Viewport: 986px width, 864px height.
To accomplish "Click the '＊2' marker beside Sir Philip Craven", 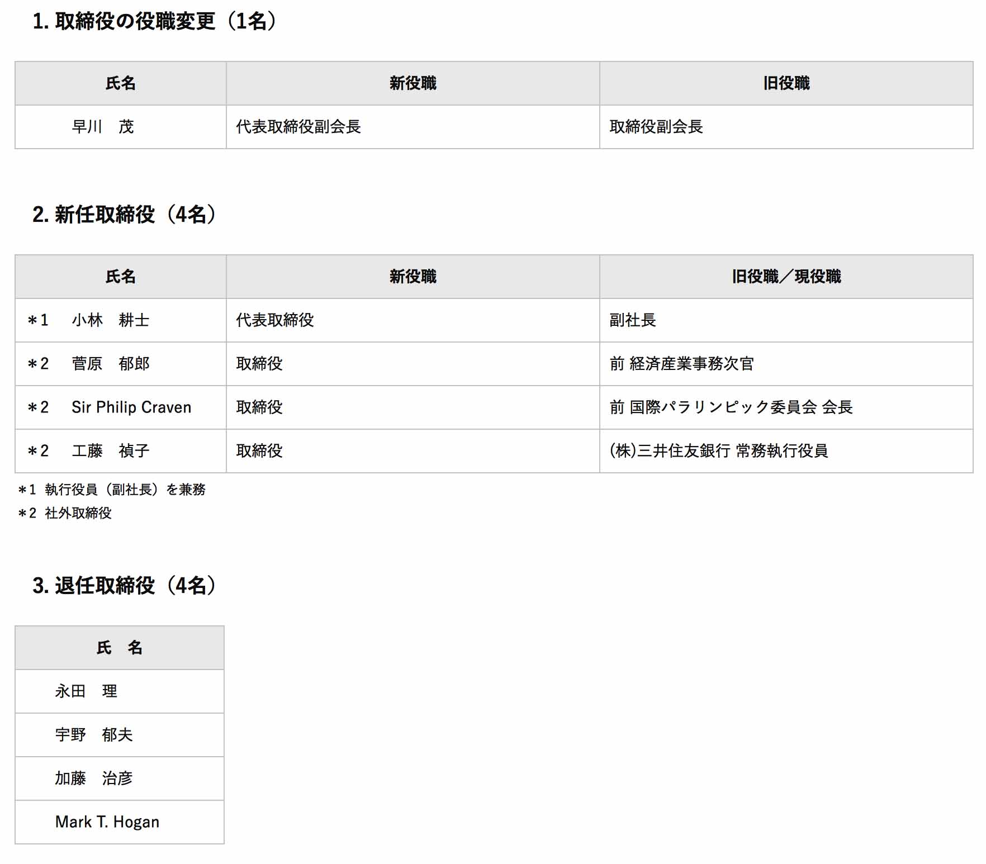I will [38, 407].
